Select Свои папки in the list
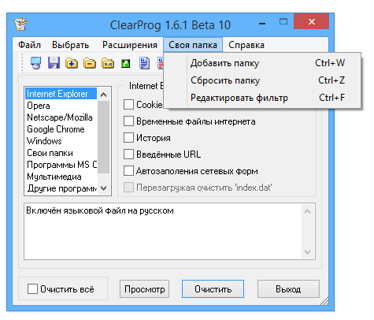374x320 pixels. coord(61,153)
